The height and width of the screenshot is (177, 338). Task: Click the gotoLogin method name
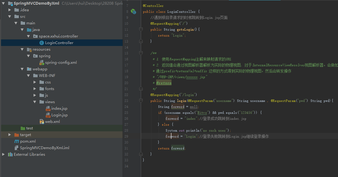pos(185,29)
